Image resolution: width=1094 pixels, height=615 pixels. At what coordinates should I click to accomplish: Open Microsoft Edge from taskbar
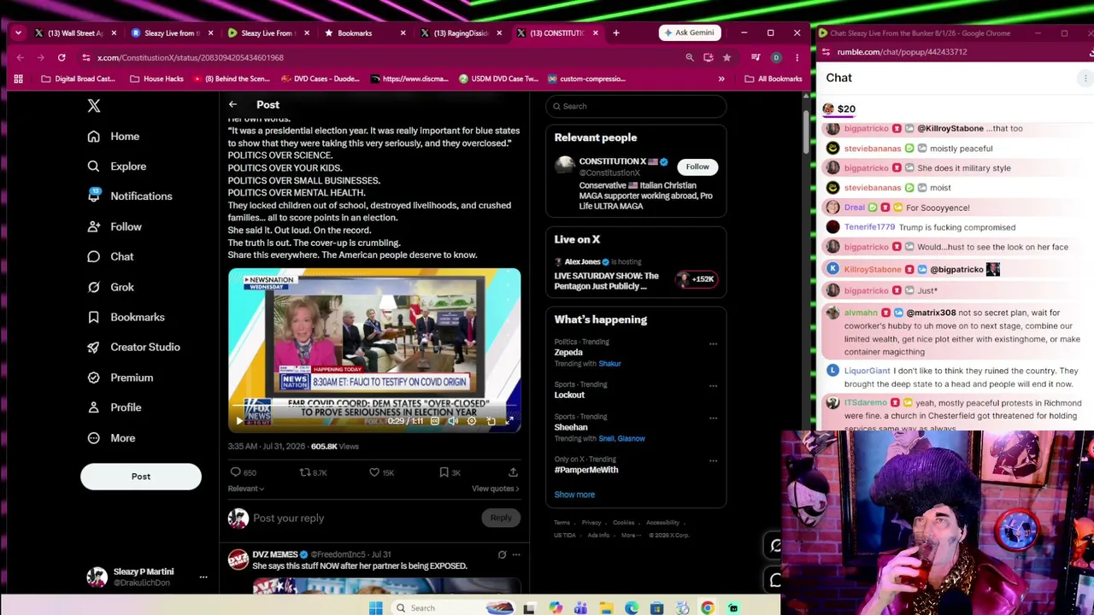632,608
